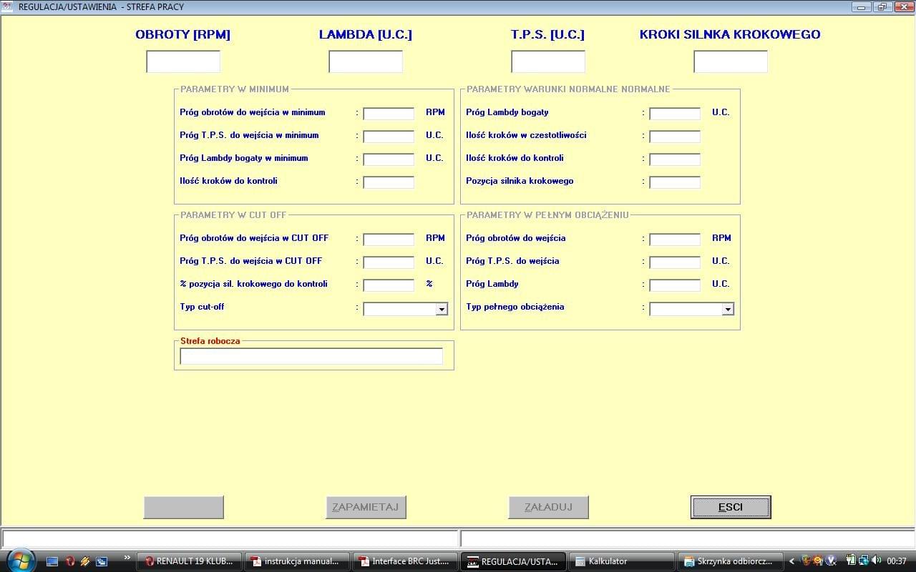Click the Pozycja silnika krokowego field
Viewport: 916px width, 572px height.
tap(674, 182)
